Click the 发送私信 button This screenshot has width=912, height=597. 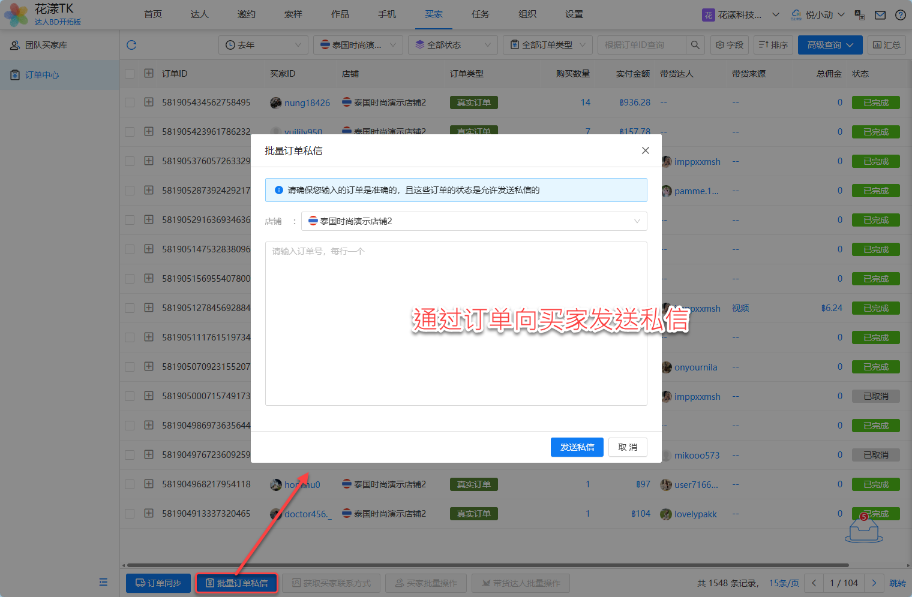577,447
